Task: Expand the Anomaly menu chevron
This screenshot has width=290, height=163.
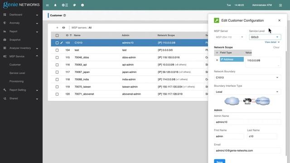Action: (37, 23)
